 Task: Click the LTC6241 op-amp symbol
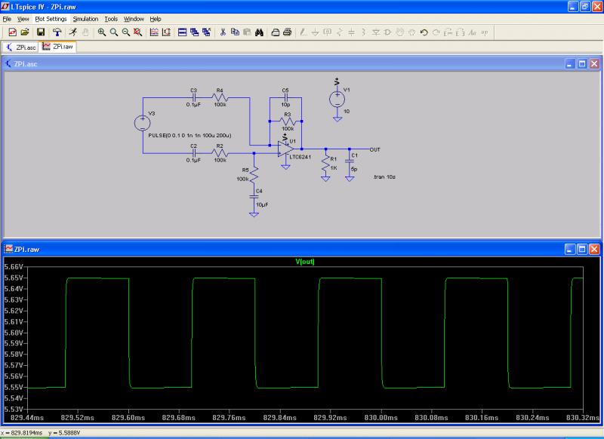pyautogui.click(x=285, y=149)
